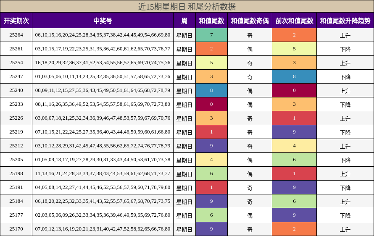Click the 和值尾数奇偶 column header
The width and height of the screenshot is (374, 236).
click(x=250, y=21)
